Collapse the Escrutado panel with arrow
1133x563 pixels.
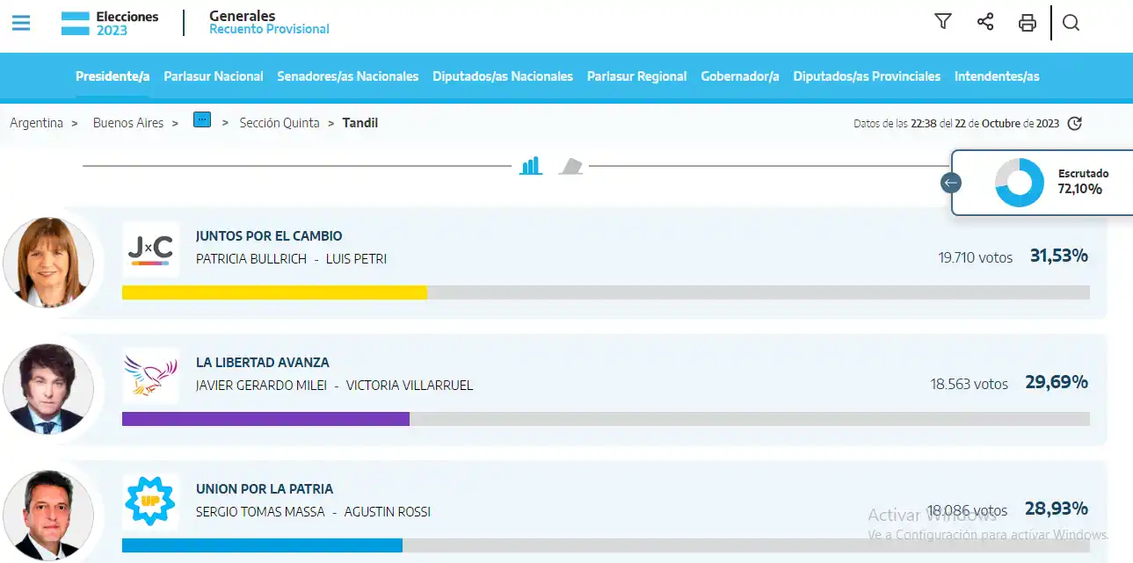coord(950,183)
